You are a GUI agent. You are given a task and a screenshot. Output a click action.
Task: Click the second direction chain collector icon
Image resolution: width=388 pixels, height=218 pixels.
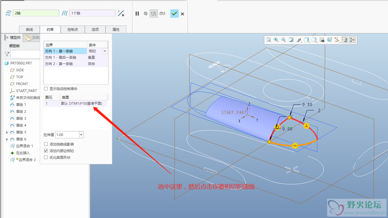65,13
